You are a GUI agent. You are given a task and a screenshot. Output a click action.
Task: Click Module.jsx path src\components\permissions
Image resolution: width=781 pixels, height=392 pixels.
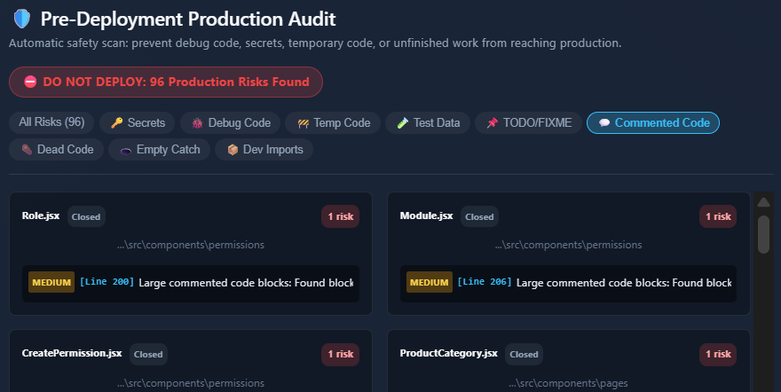568,245
